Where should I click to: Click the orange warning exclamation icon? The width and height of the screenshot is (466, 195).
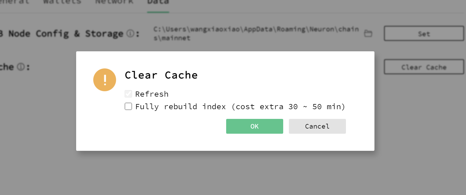click(x=105, y=80)
